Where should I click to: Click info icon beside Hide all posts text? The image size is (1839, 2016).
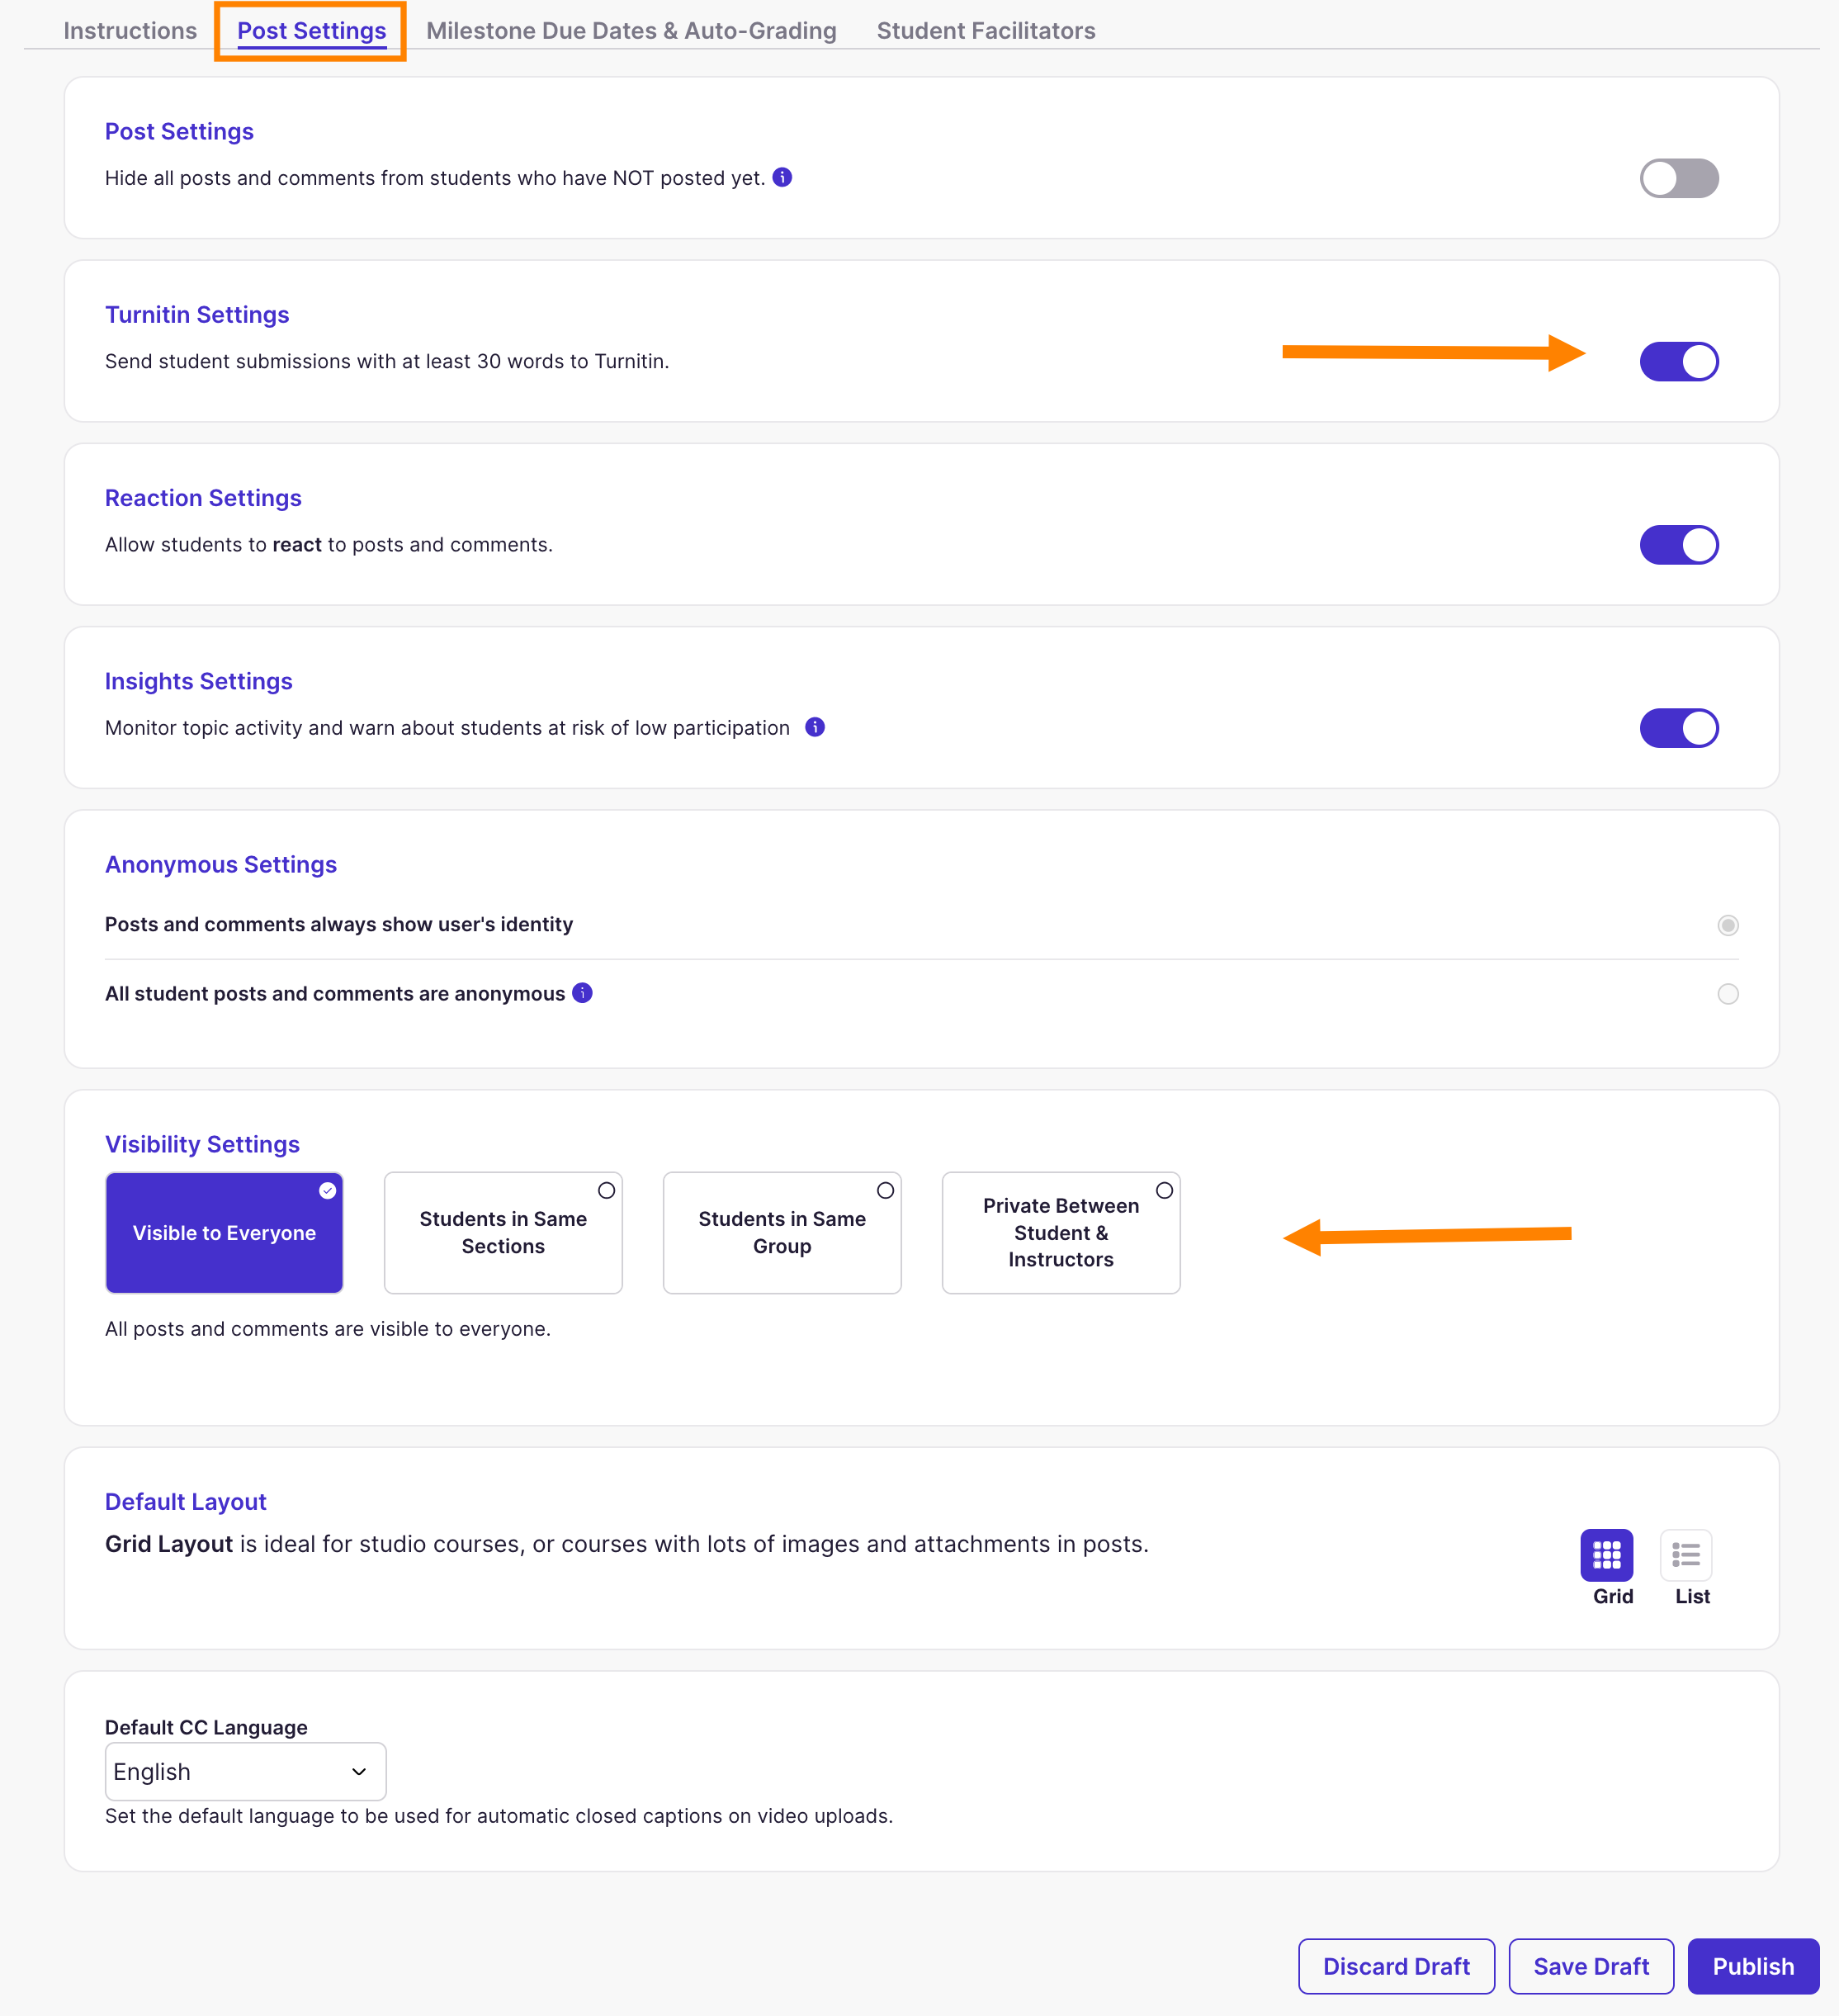782,177
